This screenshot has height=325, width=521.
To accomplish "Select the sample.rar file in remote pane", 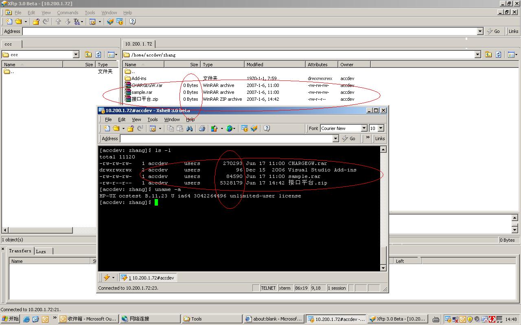I will pos(142,92).
